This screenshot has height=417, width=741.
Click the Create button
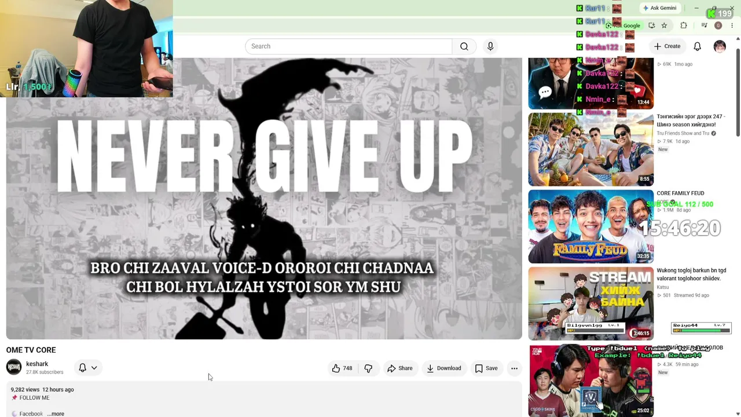point(667,46)
